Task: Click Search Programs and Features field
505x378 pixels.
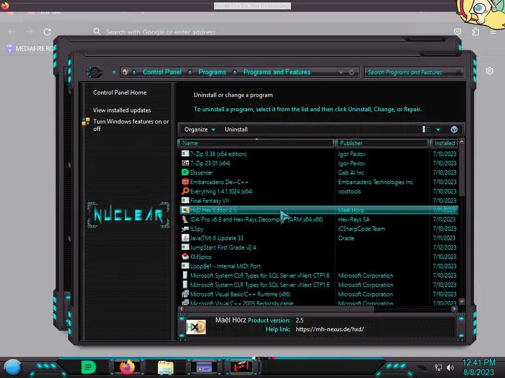Action: pyautogui.click(x=414, y=72)
